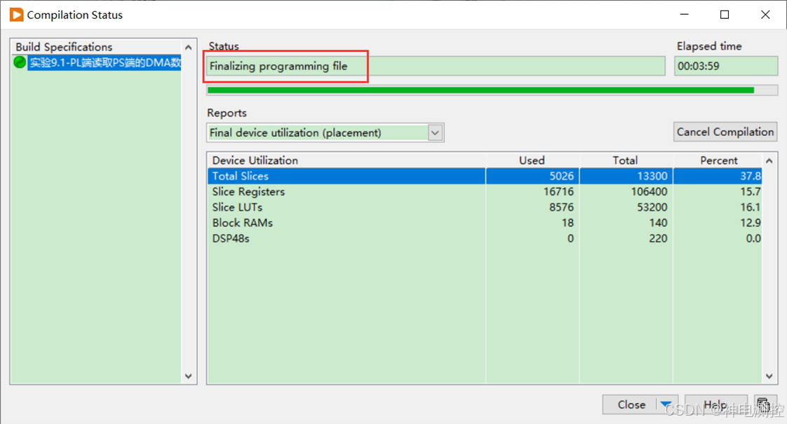Click the Elapsed time 00:03:59 field

coord(726,67)
